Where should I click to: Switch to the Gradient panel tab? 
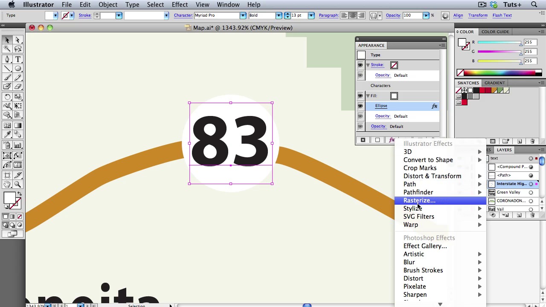[x=494, y=83]
